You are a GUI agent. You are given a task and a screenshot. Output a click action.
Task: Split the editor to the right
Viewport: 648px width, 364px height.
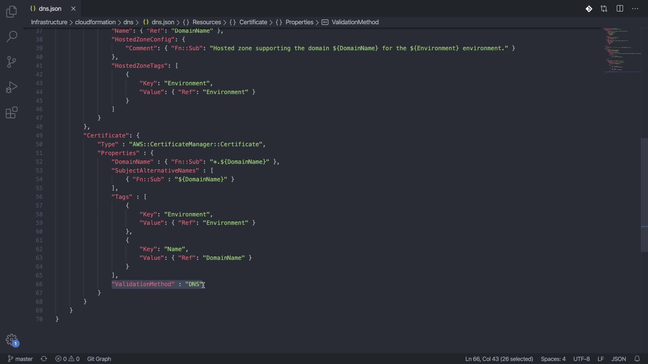[x=620, y=9]
